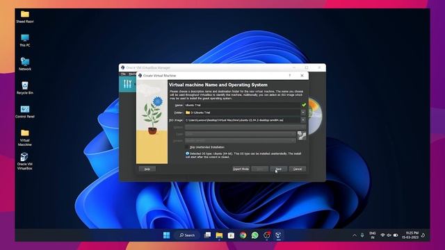
Task: Select the Oracle VM VirtualBox desktop shortcut
Action: 25,161
